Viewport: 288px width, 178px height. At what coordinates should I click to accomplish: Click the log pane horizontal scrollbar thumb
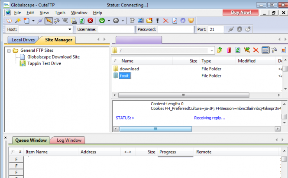155,129
